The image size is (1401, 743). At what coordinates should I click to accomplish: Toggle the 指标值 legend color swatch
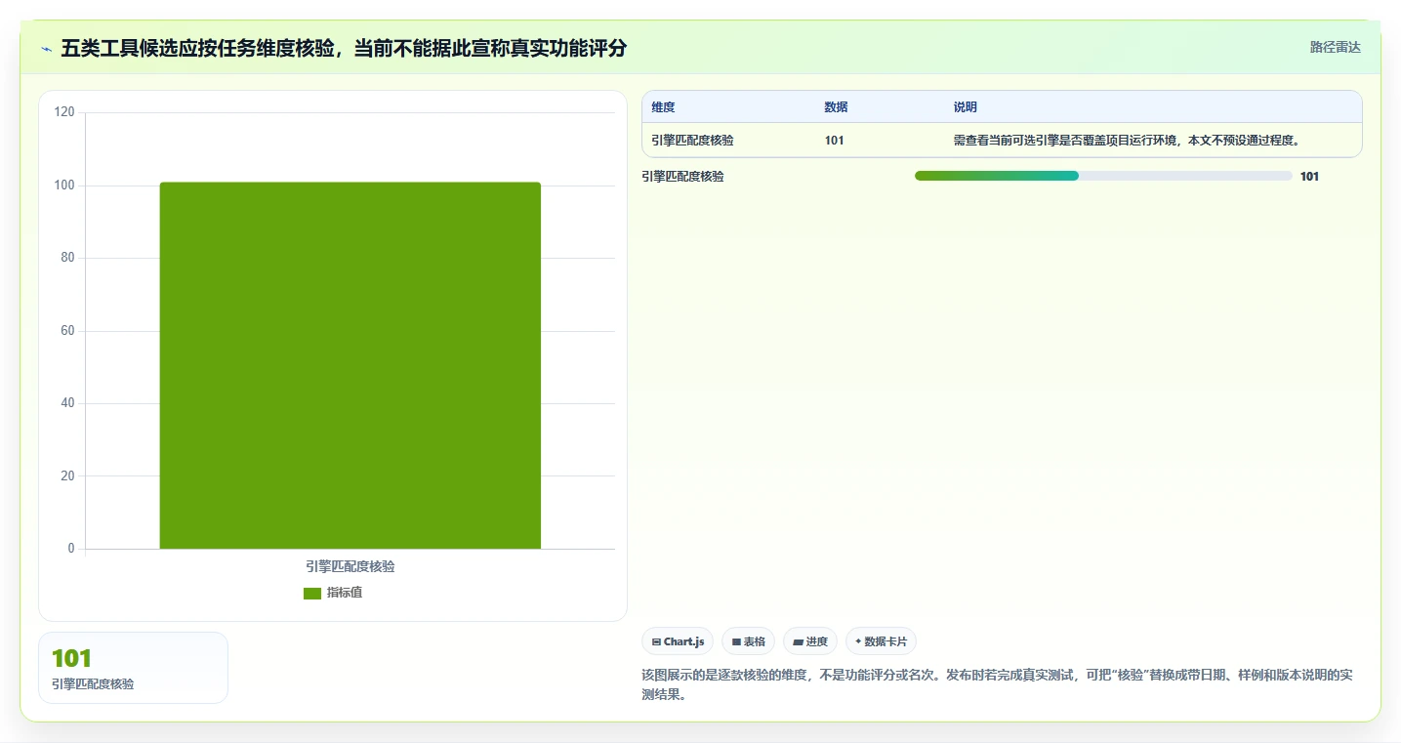click(x=312, y=594)
